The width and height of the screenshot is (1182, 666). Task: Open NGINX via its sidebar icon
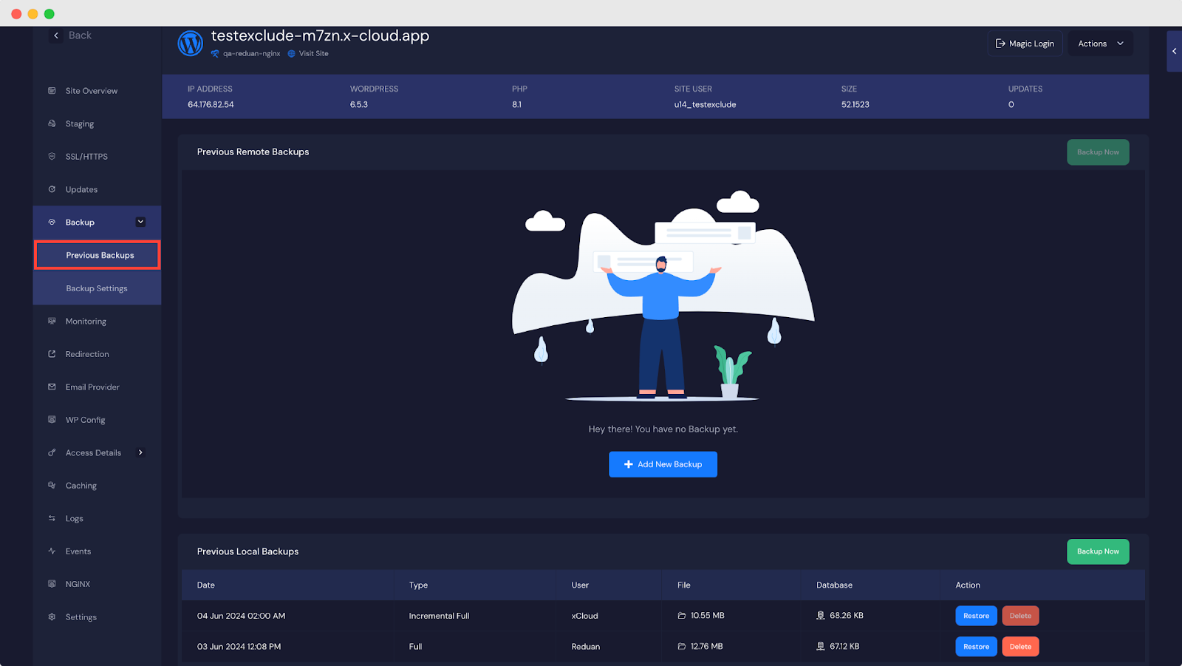[51, 583]
